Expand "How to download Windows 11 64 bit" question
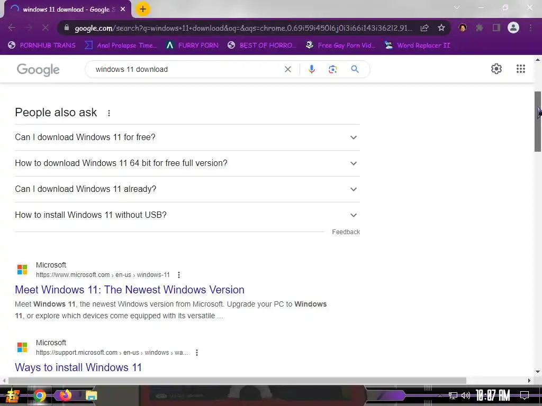The image size is (542, 406). pyautogui.click(x=187, y=163)
